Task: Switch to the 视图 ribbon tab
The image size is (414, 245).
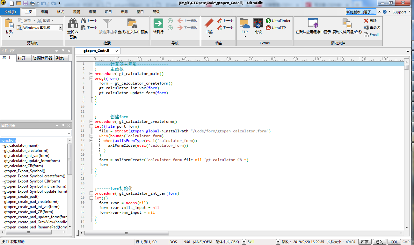Action: (76, 11)
